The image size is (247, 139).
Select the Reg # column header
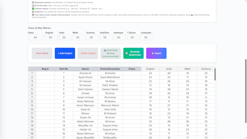pyautogui.click(x=45, y=69)
